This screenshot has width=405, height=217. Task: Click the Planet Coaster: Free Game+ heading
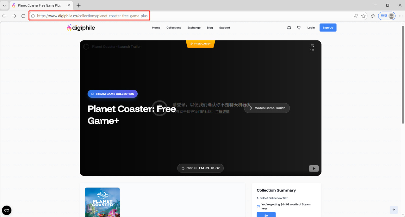(132, 115)
